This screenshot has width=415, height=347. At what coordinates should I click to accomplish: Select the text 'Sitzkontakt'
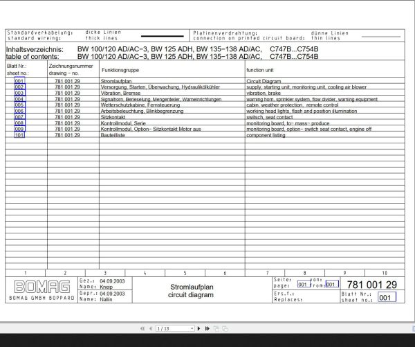[113, 117]
